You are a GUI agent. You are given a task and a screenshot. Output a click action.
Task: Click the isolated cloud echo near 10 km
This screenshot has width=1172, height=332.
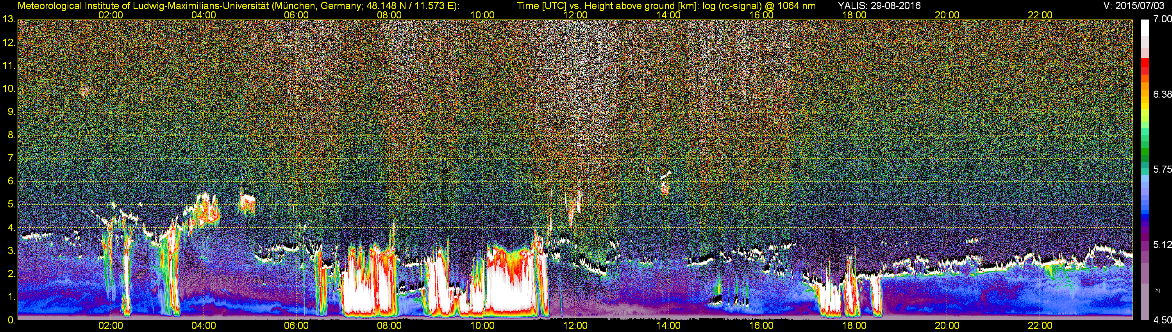tap(84, 91)
